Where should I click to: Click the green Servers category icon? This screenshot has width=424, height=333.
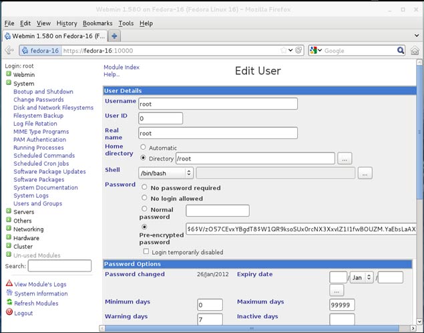pyautogui.click(x=9, y=211)
